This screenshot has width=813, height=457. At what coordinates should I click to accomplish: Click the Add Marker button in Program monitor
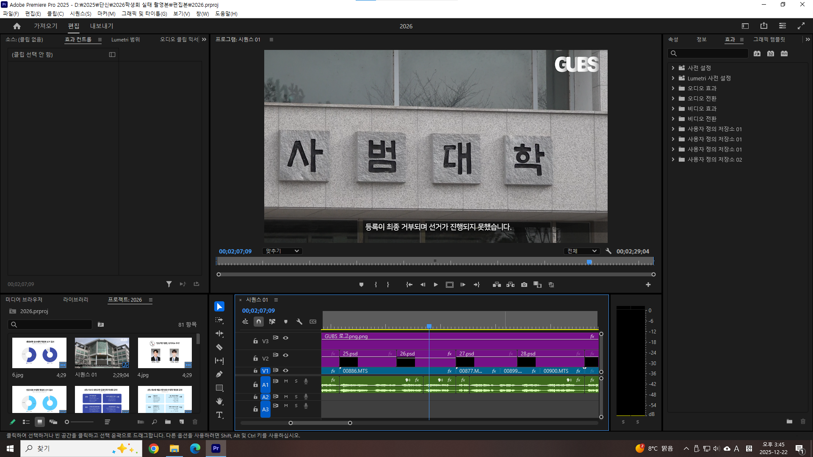(361, 285)
